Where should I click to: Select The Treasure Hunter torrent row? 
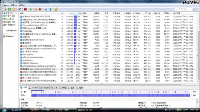pyautogui.click(x=107, y=58)
